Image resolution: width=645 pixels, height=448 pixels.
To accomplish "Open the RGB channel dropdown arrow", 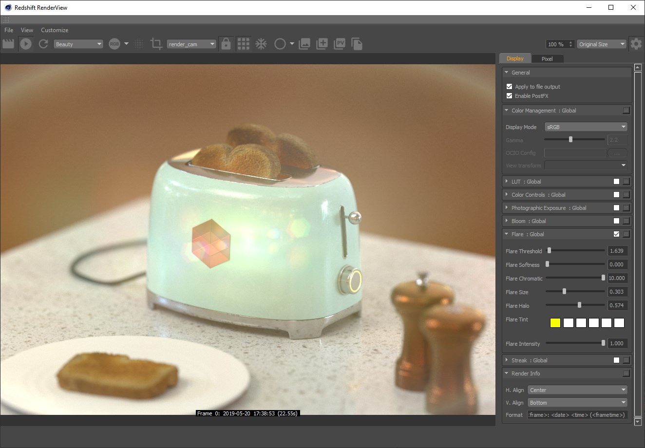I will tap(126, 44).
